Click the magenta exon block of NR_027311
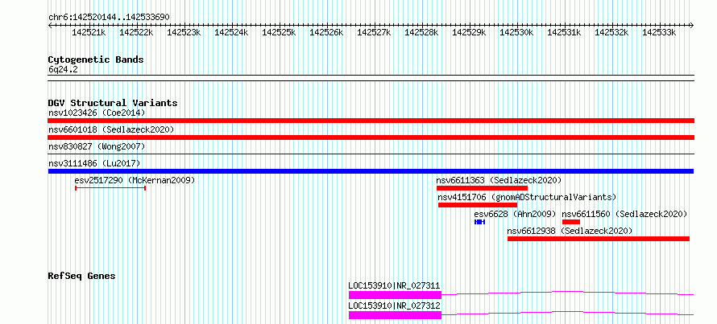 coord(395,295)
